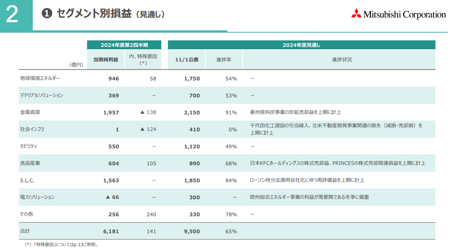Select the マテリアルソリューション row label
The height and width of the screenshot is (249, 450).
(x=41, y=95)
